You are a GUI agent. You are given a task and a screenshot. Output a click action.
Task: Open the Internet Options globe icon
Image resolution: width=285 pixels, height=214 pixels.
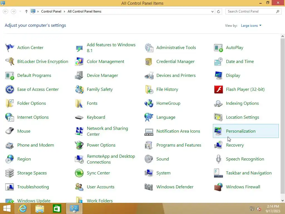click(10, 117)
